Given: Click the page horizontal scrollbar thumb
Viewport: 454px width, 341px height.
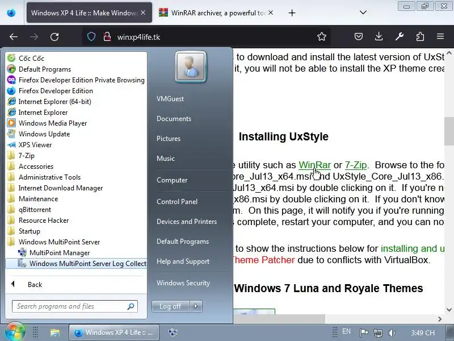Looking at the screenshot, I should [279, 319].
